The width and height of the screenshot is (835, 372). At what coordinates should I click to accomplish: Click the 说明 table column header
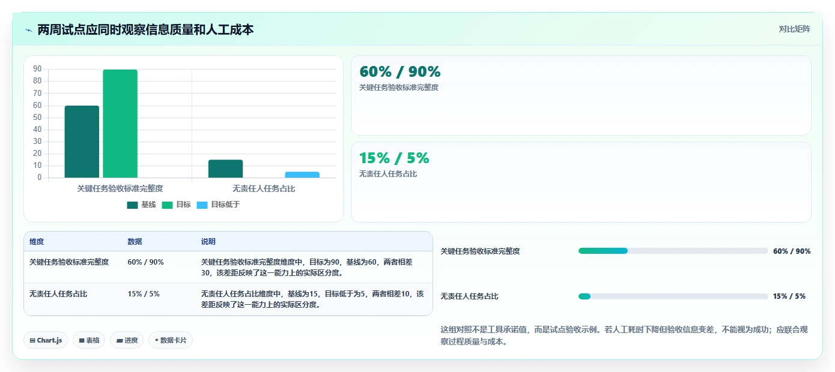click(208, 242)
